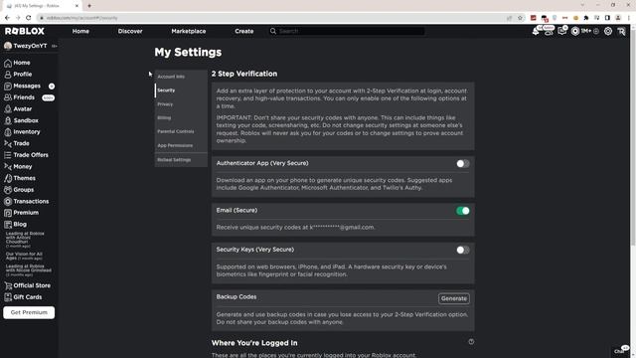Open the settings gear icon in header
Screen dimensions: 636x358
(x=607, y=31)
